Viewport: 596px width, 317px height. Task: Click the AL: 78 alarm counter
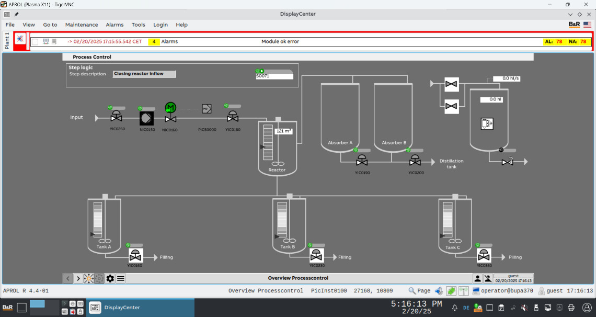[554, 41]
